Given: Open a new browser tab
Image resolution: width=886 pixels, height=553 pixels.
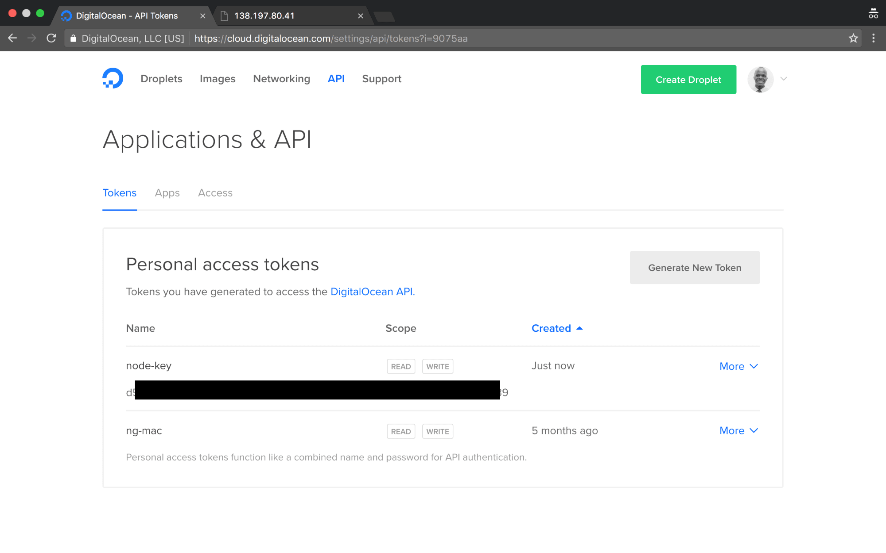Looking at the screenshot, I should click(384, 16).
